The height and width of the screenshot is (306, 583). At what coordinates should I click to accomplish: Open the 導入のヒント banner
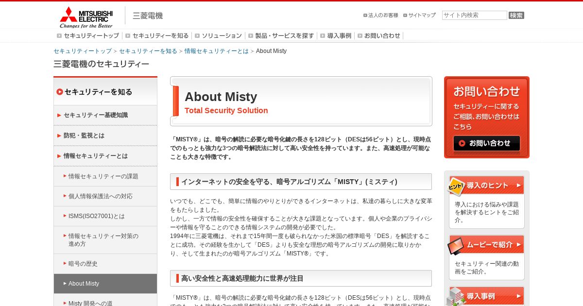(487, 186)
